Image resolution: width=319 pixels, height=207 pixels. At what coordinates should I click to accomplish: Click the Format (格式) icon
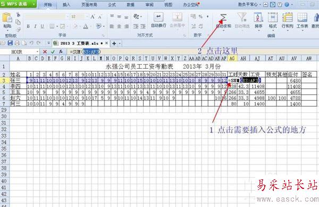pyautogui.click(x=273, y=18)
